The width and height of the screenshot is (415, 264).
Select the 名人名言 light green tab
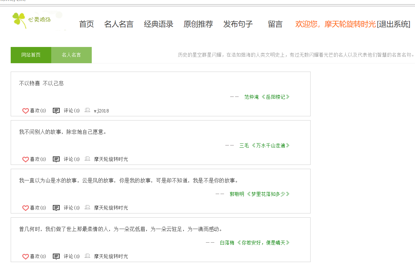coord(71,55)
